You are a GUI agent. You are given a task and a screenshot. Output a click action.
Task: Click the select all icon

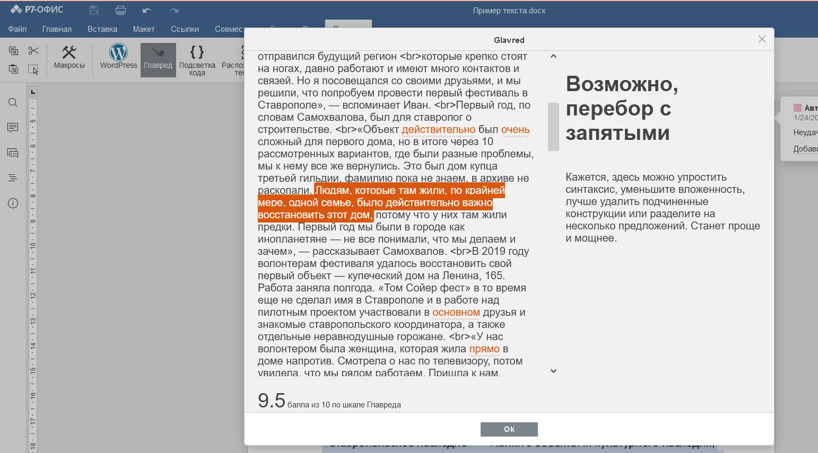pos(33,69)
